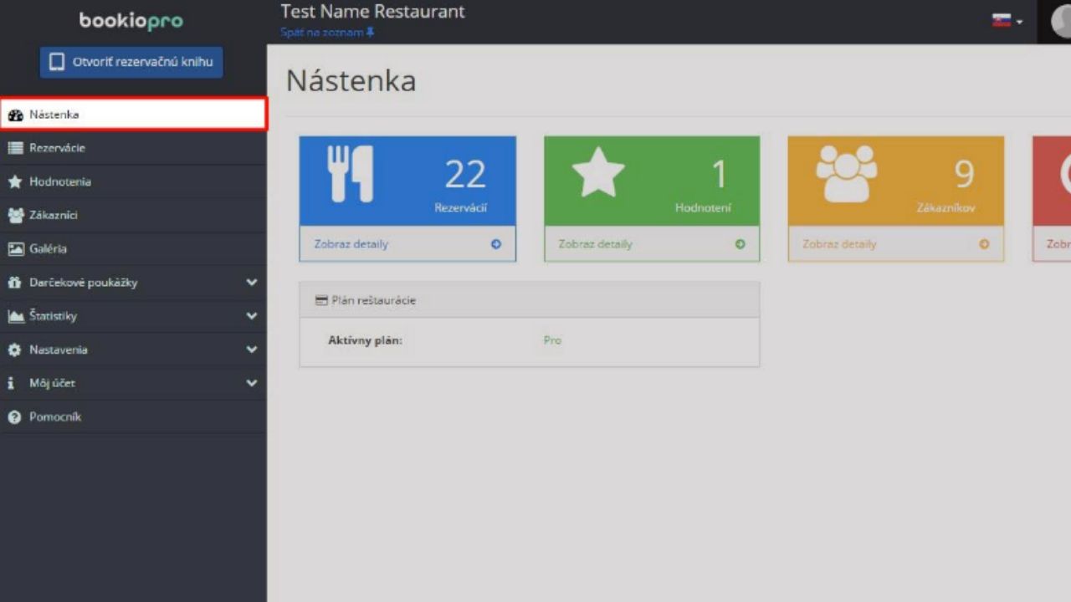Viewport: 1071px width, 602px height.
Task: Click the customers group icon on orange card
Action: point(846,173)
